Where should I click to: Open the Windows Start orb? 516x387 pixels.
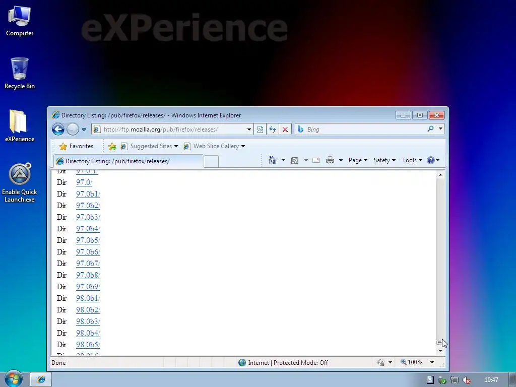pos(13,378)
